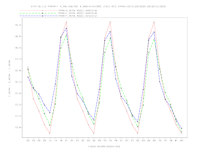Click y-axis tick label 16.2
Image resolution: width=198 pixels, height=153 pixels.
[x=17, y=82]
